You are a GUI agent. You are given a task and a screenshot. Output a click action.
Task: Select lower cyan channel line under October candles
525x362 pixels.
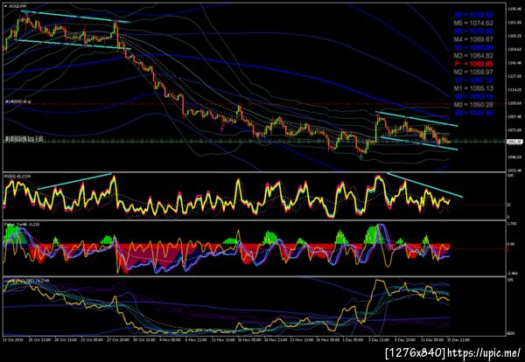click(x=73, y=45)
